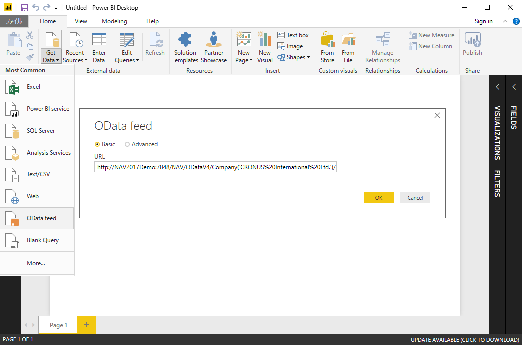This screenshot has width=522, height=345.
Task: Switch to the View ribbon tab
Action: point(81,21)
